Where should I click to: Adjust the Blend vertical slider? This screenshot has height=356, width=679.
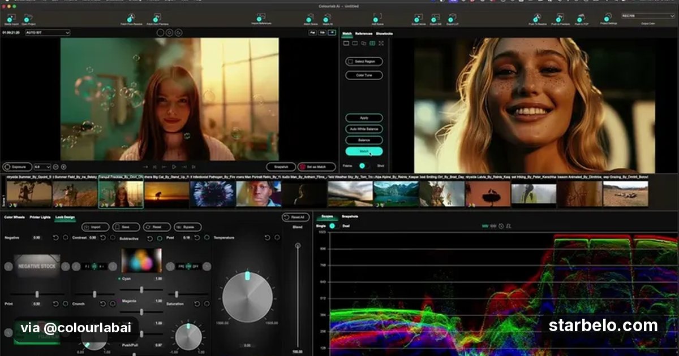297,297
